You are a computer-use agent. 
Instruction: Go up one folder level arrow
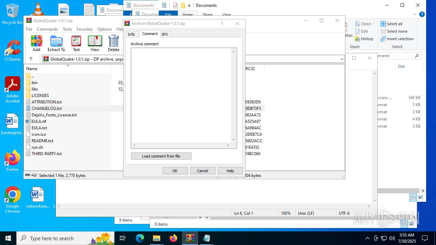point(31,59)
